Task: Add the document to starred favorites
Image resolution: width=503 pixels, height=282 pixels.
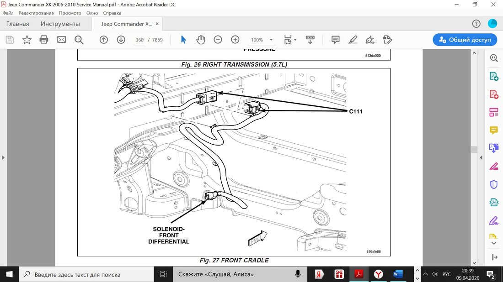Action: [x=27, y=40]
